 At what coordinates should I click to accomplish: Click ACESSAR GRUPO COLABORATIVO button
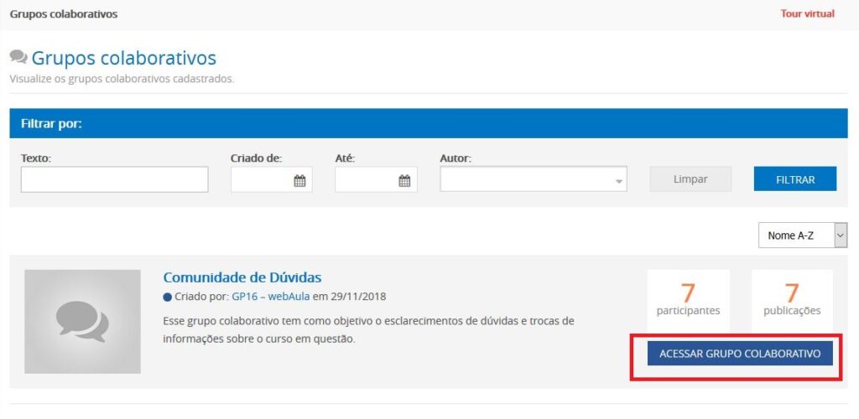click(740, 354)
